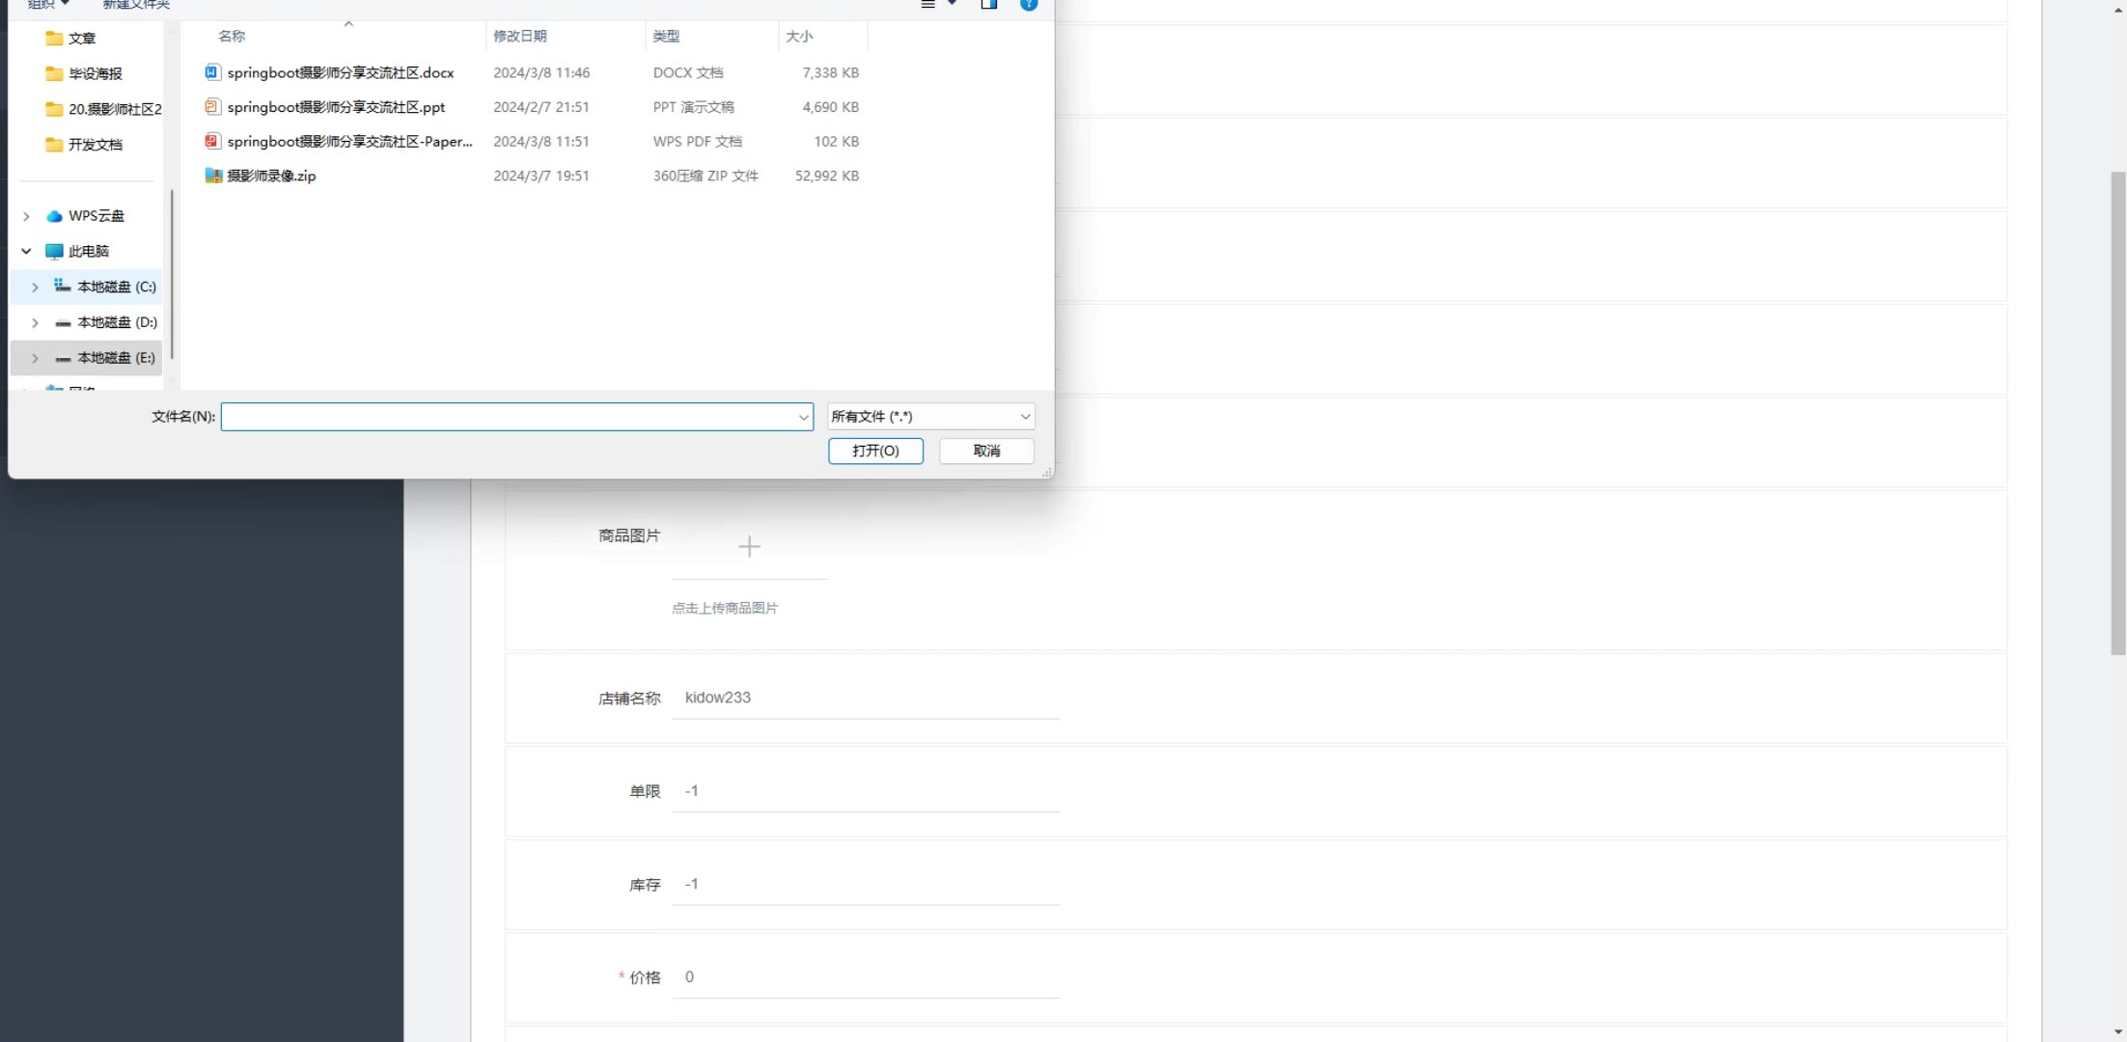
Task: Open the WPS云盘 cloud drive
Action: coord(96,216)
